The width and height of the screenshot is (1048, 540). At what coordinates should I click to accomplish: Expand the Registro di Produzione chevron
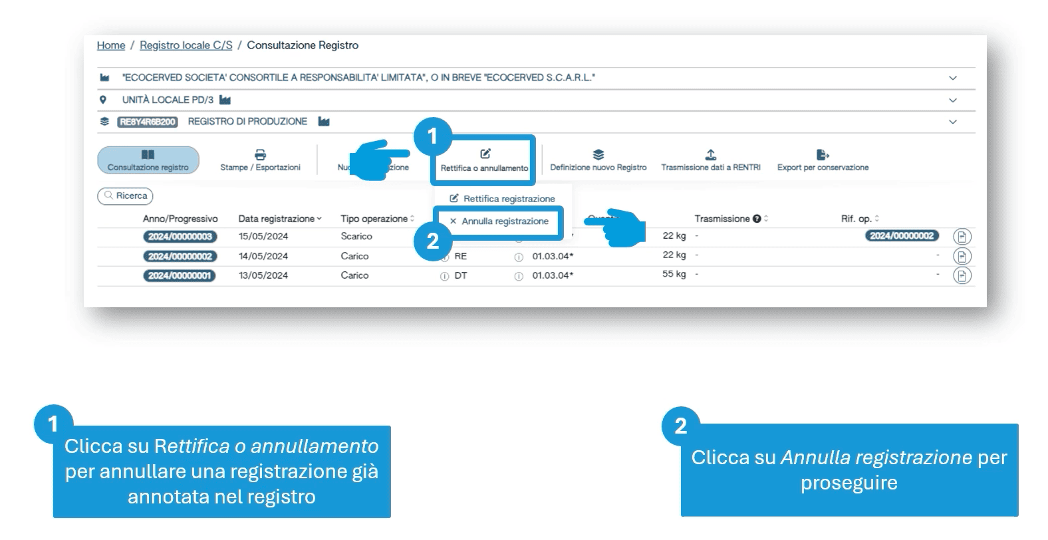point(952,122)
